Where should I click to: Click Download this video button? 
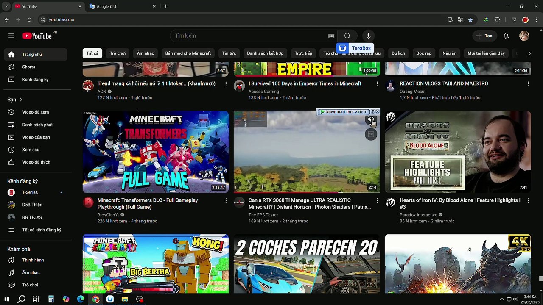(x=343, y=112)
